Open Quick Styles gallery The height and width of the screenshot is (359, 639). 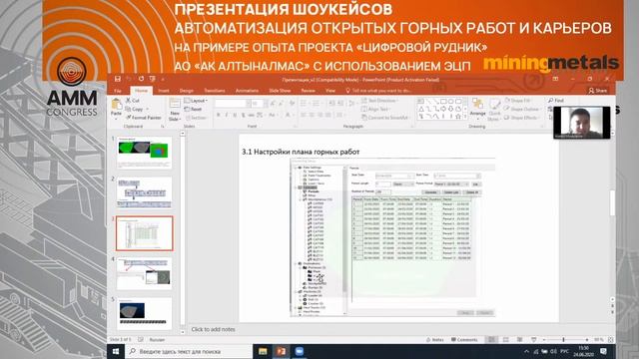pyautogui.click(x=494, y=109)
